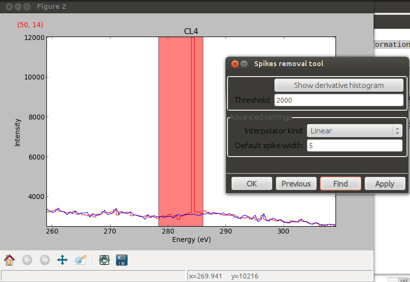Image resolution: width=410 pixels, height=282 pixels.
Task: Click the back arrow for previous view
Action: [x=27, y=260]
